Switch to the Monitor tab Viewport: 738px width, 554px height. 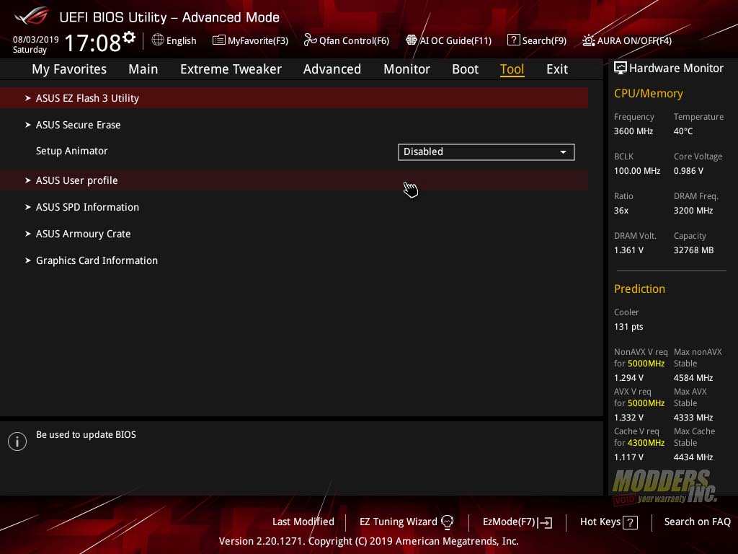coord(406,69)
